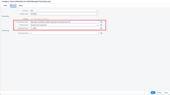This screenshot has width=170, height=95.
Task: Select the Receiver tab
Action: (x=13, y=6)
